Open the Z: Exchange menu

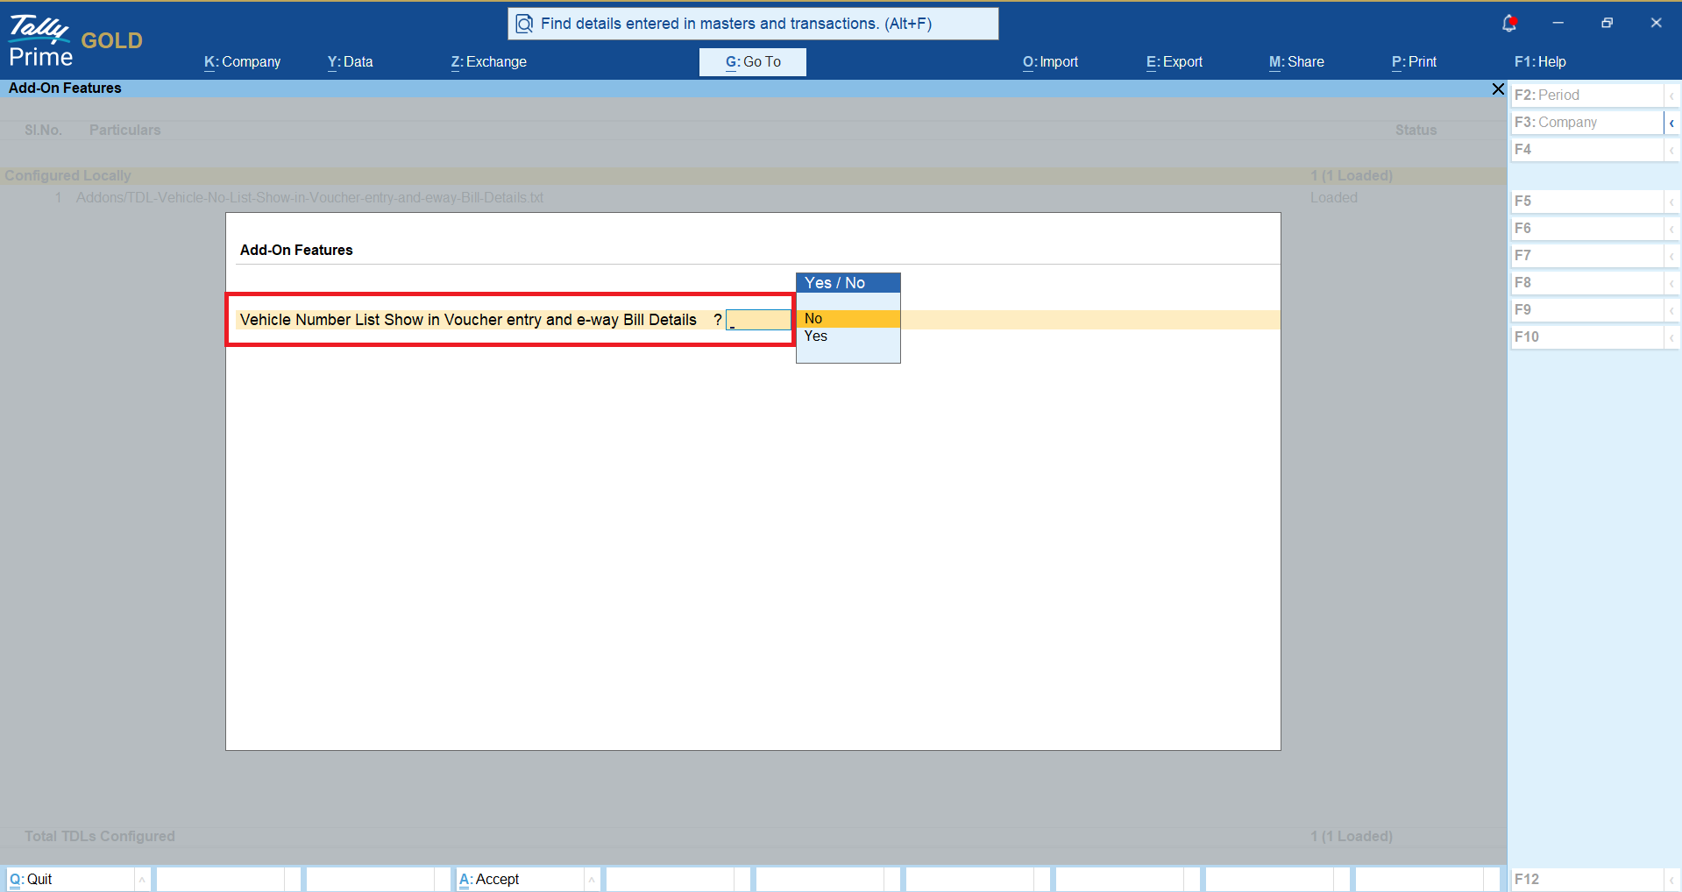coord(489,61)
